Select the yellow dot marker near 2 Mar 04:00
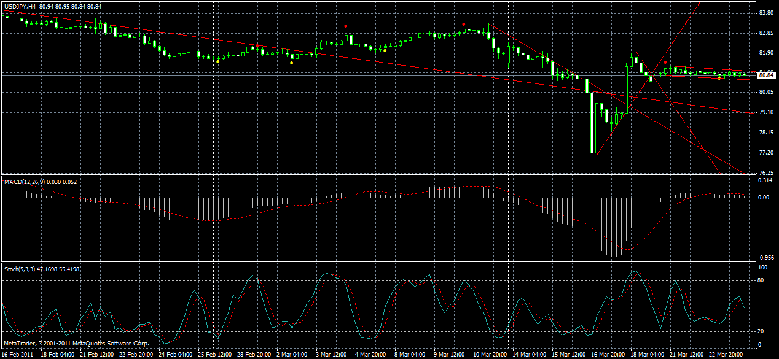Viewport: 779px width, 359px height. point(291,63)
